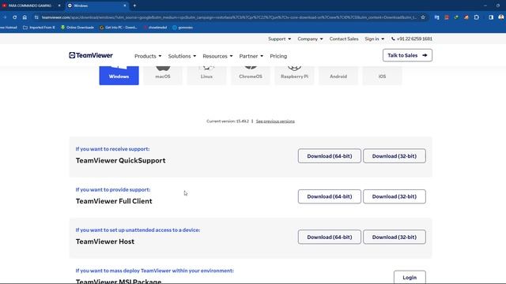The image size is (506, 284).
Task: Select the Android platform tile
Action: 338,76
